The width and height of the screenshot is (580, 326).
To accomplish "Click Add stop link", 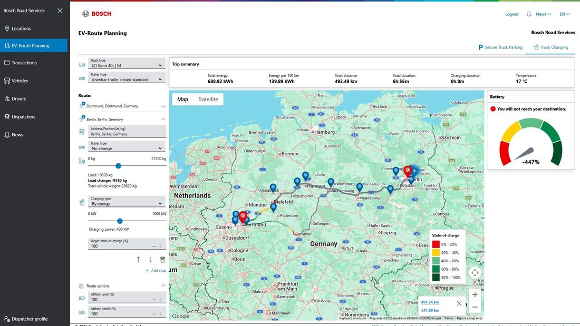I will point(156,271).
